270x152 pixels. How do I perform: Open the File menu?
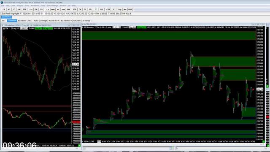coord(3,5)
